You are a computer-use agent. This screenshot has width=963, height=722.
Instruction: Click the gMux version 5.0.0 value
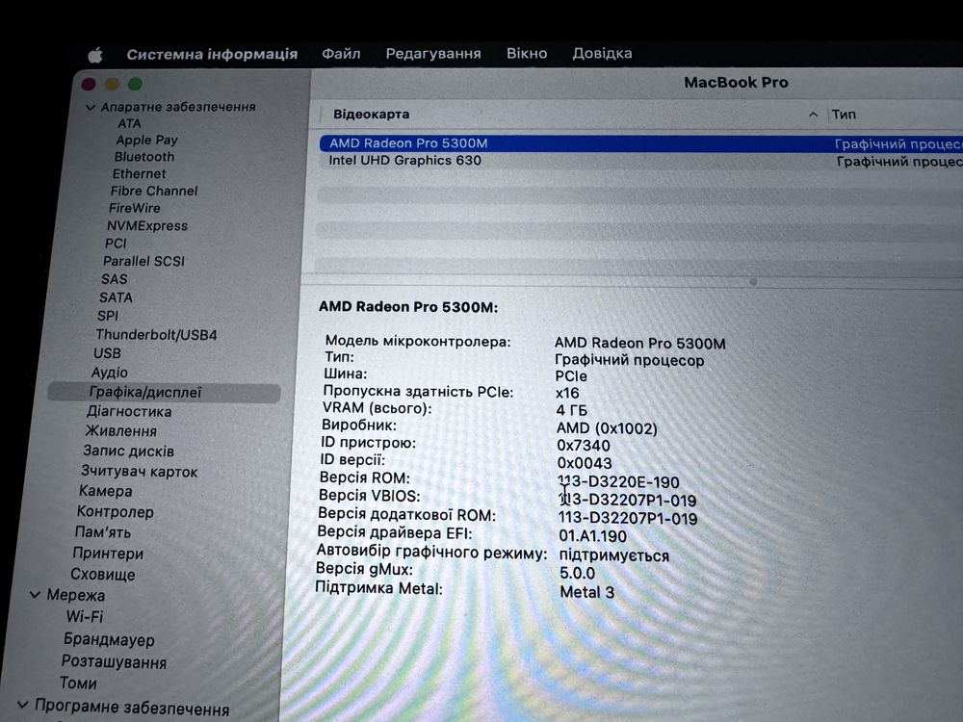(x=577, y=573)
